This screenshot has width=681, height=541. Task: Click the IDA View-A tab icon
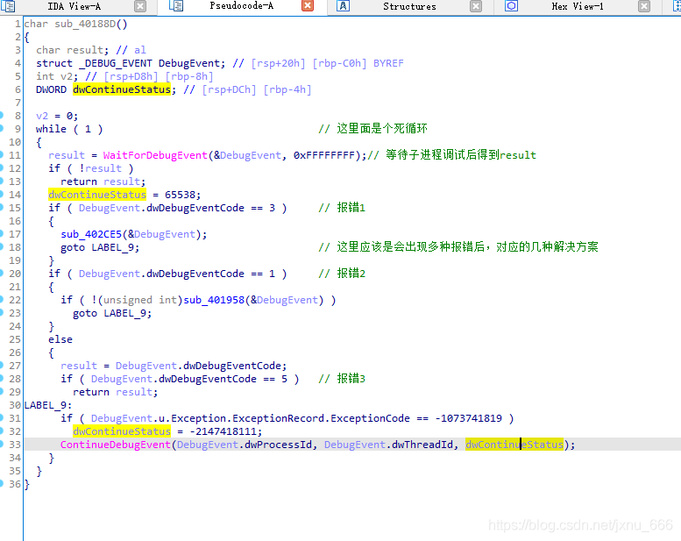[x=8, y=6]
